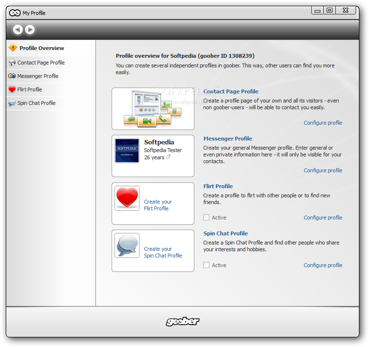This screenshot has width=369, height=347.
Task: Click the speech bubbles image in Spin Chat card
Action: [x=127, y=245]
